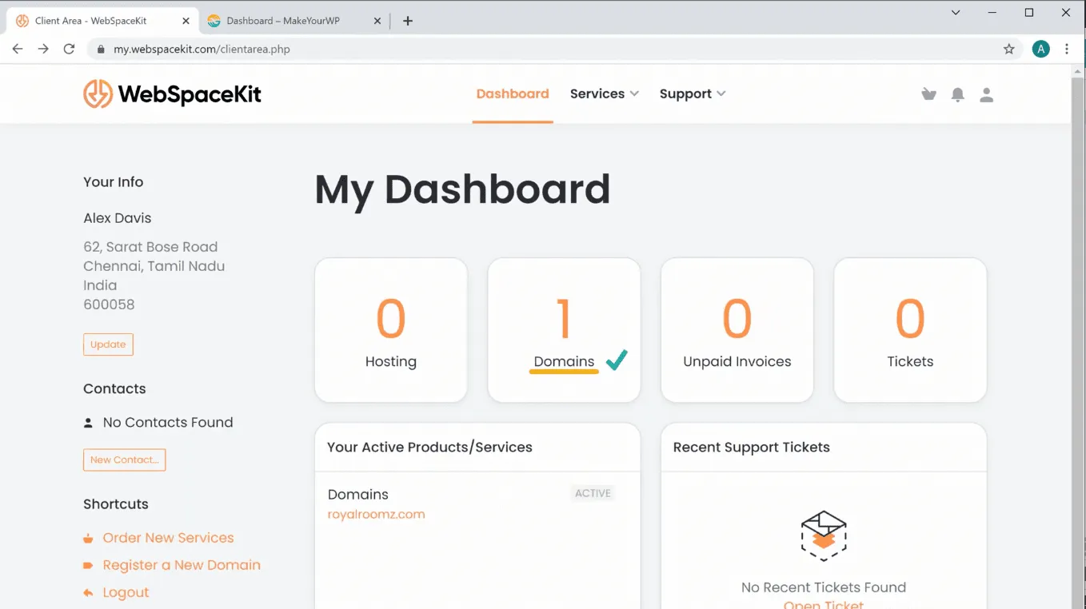The width and height of the screenshot is (1086, 609).
Task: Open the tab search chevron
Action: 956,13
